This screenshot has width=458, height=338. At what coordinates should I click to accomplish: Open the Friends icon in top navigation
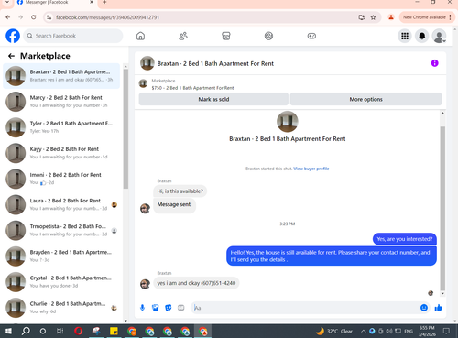pyautogui.click(x=183, y=36)
